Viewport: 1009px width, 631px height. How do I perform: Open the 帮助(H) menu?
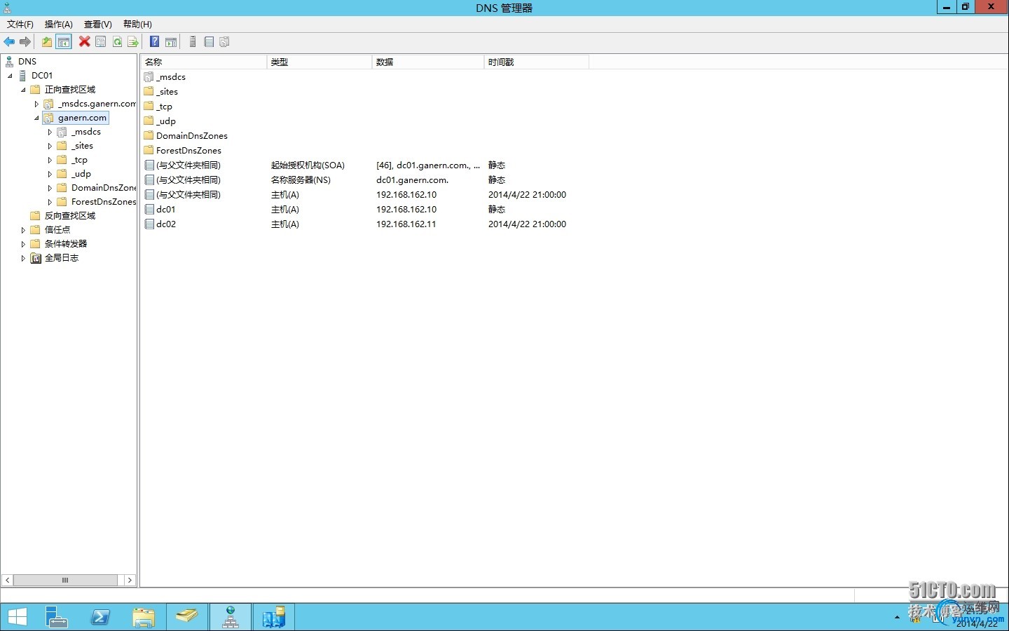137,24
